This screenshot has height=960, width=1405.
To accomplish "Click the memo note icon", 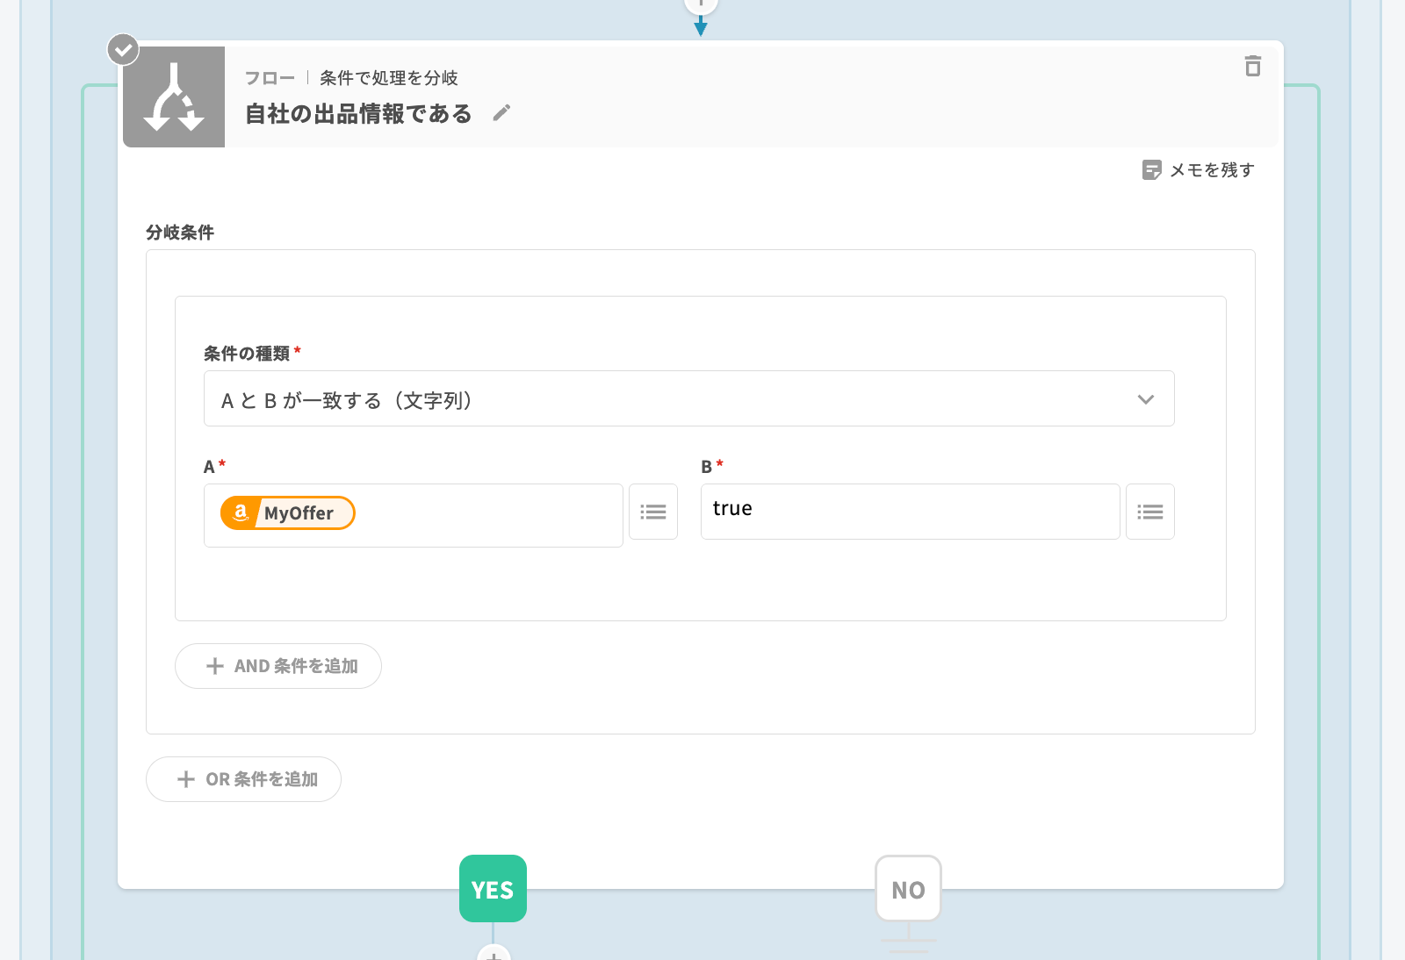I will point(1151,170).
